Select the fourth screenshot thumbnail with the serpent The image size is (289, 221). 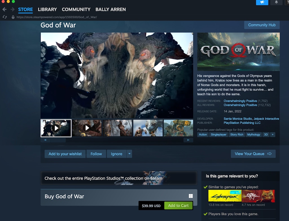(148, 128)
